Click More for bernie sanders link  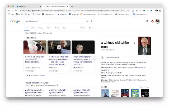point(37,76)
